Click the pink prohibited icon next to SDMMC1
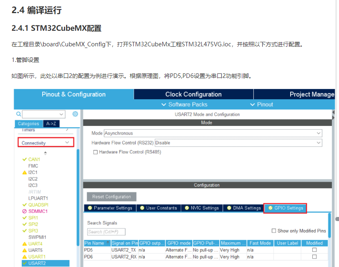Screen dimensions: 339x267 click(25, 211)
